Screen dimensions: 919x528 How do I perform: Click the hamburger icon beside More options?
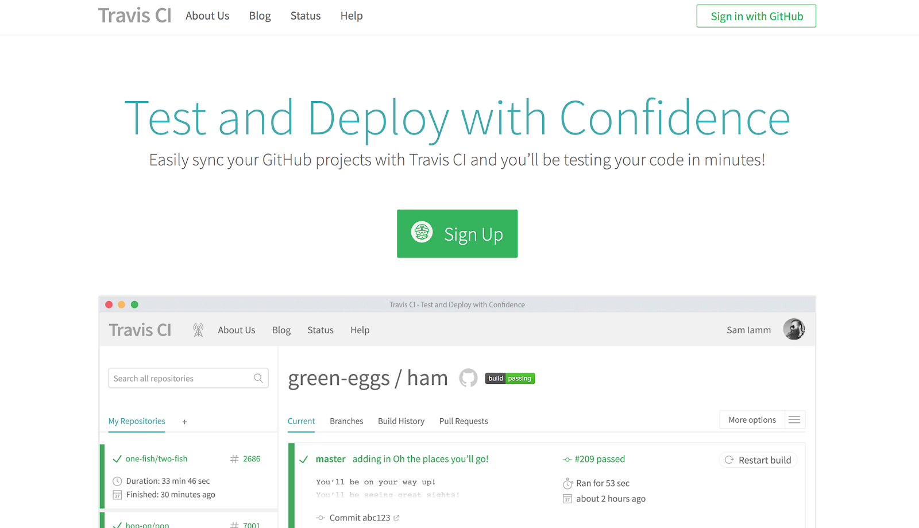794,420
